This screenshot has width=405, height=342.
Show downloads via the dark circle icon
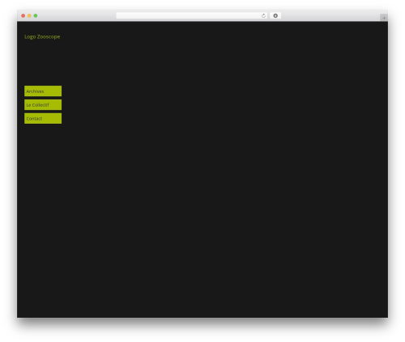[x=275, y=15]
